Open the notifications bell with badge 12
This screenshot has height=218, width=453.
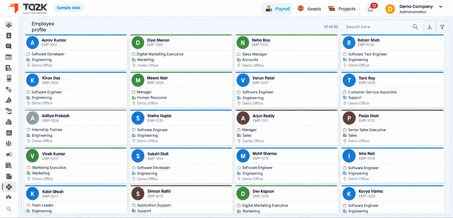(370, 9)
